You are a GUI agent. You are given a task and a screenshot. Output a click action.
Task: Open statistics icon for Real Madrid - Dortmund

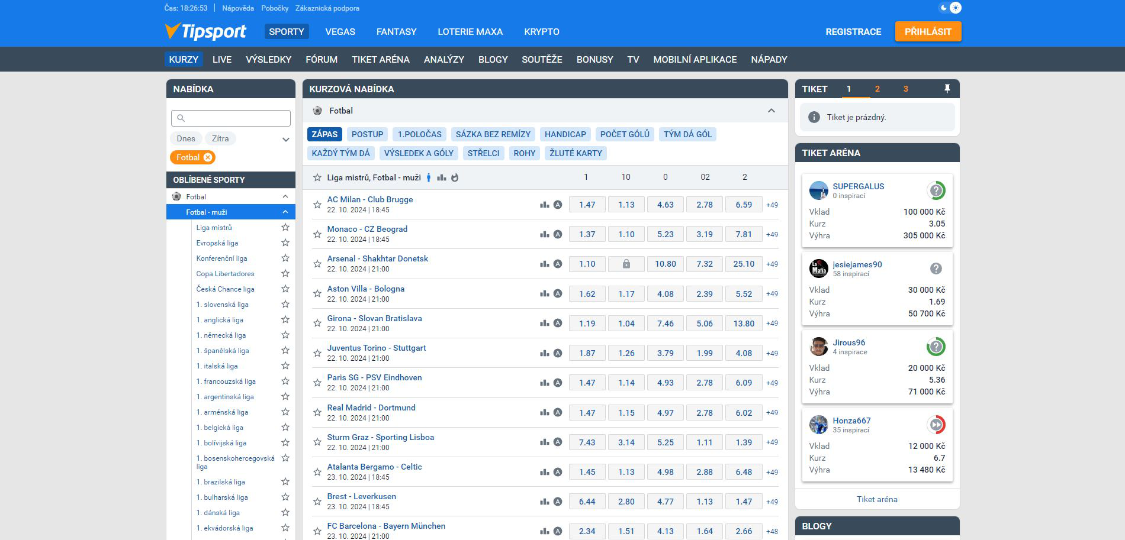pyautogui.click(x=545, y=413)
